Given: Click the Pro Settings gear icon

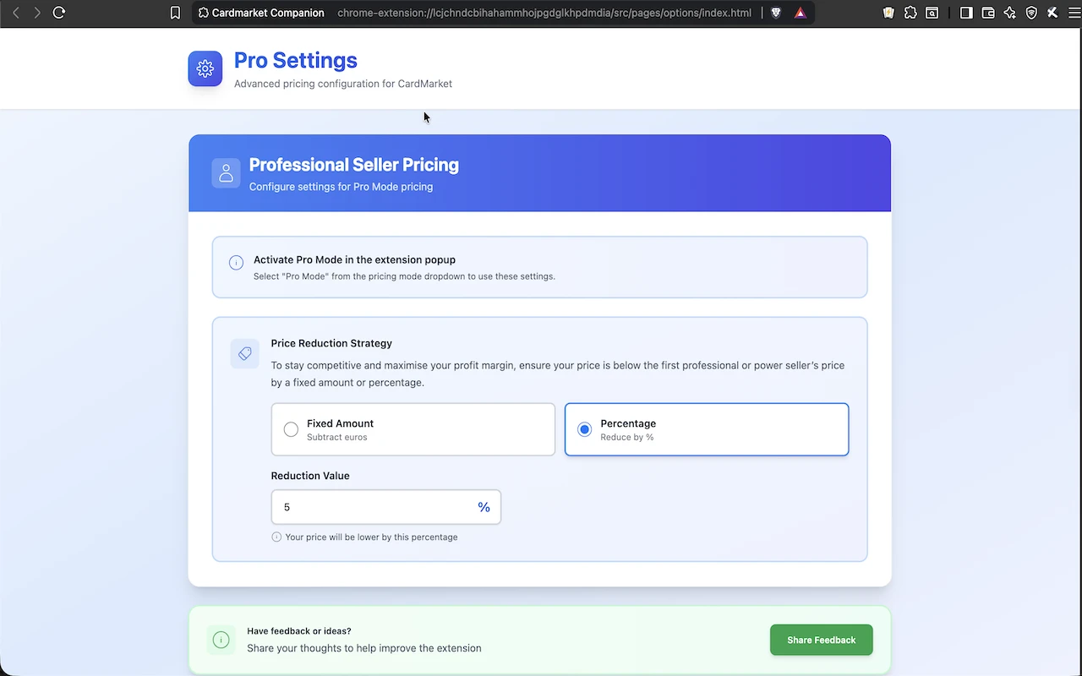Looking at the screenshot, I should pos(205,68).
